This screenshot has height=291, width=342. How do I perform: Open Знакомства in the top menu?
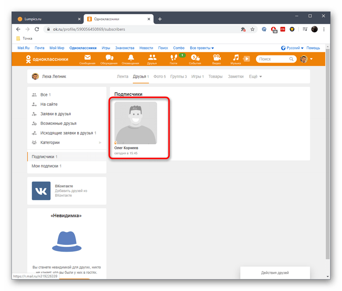click(125, 47)
